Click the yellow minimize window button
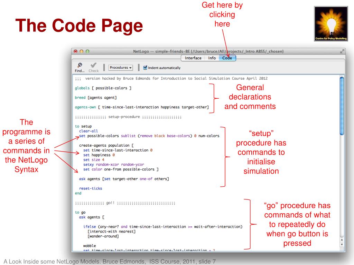This screenshot has height=265, width=354. click(82, 51)
